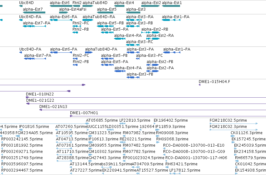This screenshot has width=266, height=175.
Task: Select the alpha-Est3 gene bar
Action: [133, 12]
